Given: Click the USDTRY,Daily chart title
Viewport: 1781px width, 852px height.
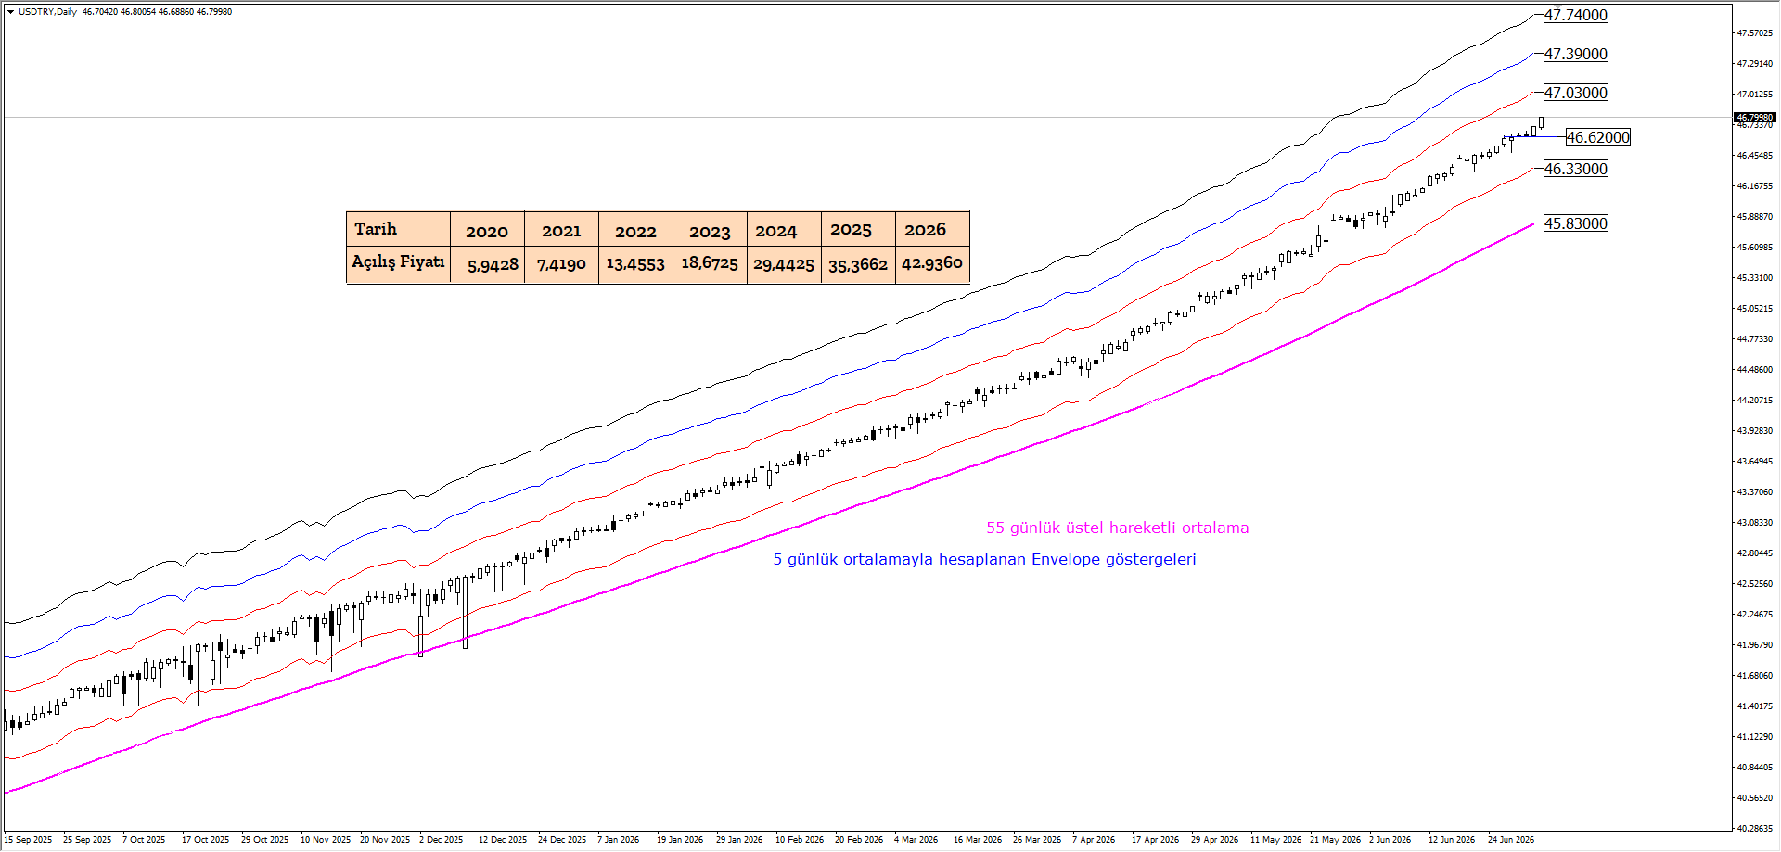Looking at the screenshot, I should pos(47,12).
